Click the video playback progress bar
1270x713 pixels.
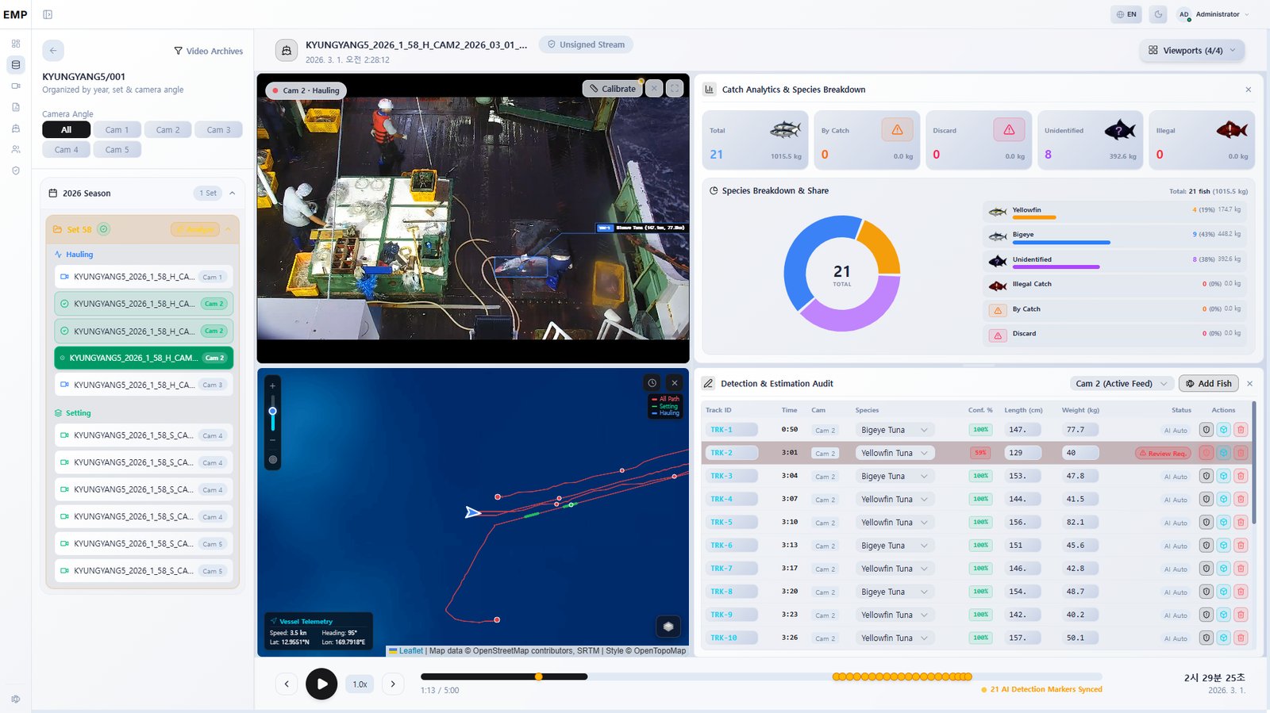pyautogui.click(x=761, y=677)
